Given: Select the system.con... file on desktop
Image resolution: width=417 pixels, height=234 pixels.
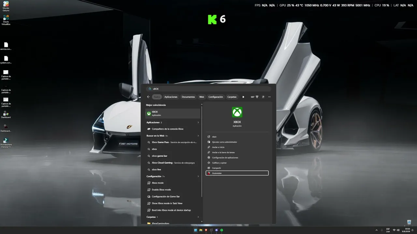Looking at the screenshot, I should (6, 60).
